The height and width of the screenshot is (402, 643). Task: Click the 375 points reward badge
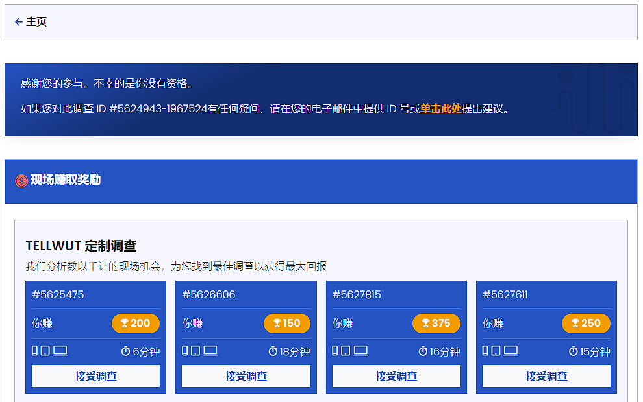point(436,324)
